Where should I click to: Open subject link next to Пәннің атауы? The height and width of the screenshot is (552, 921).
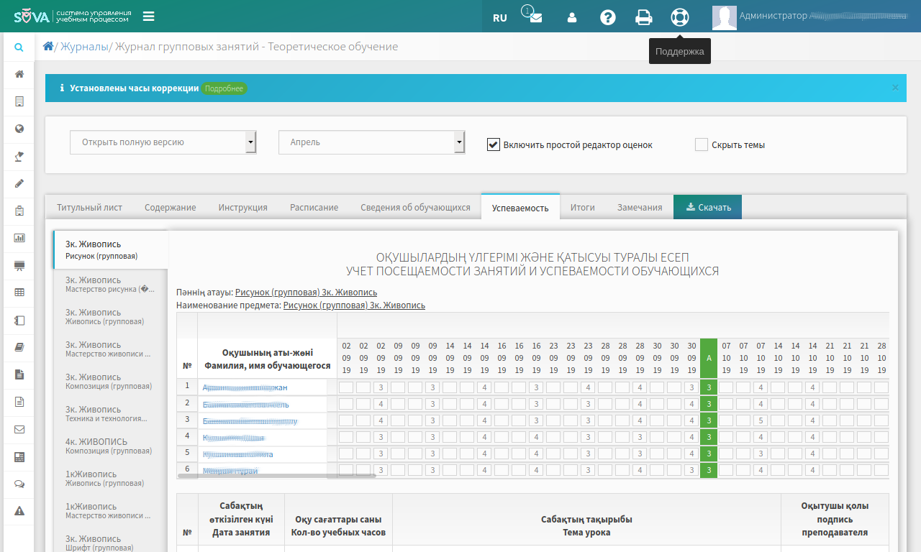click(x=306, y=293)
